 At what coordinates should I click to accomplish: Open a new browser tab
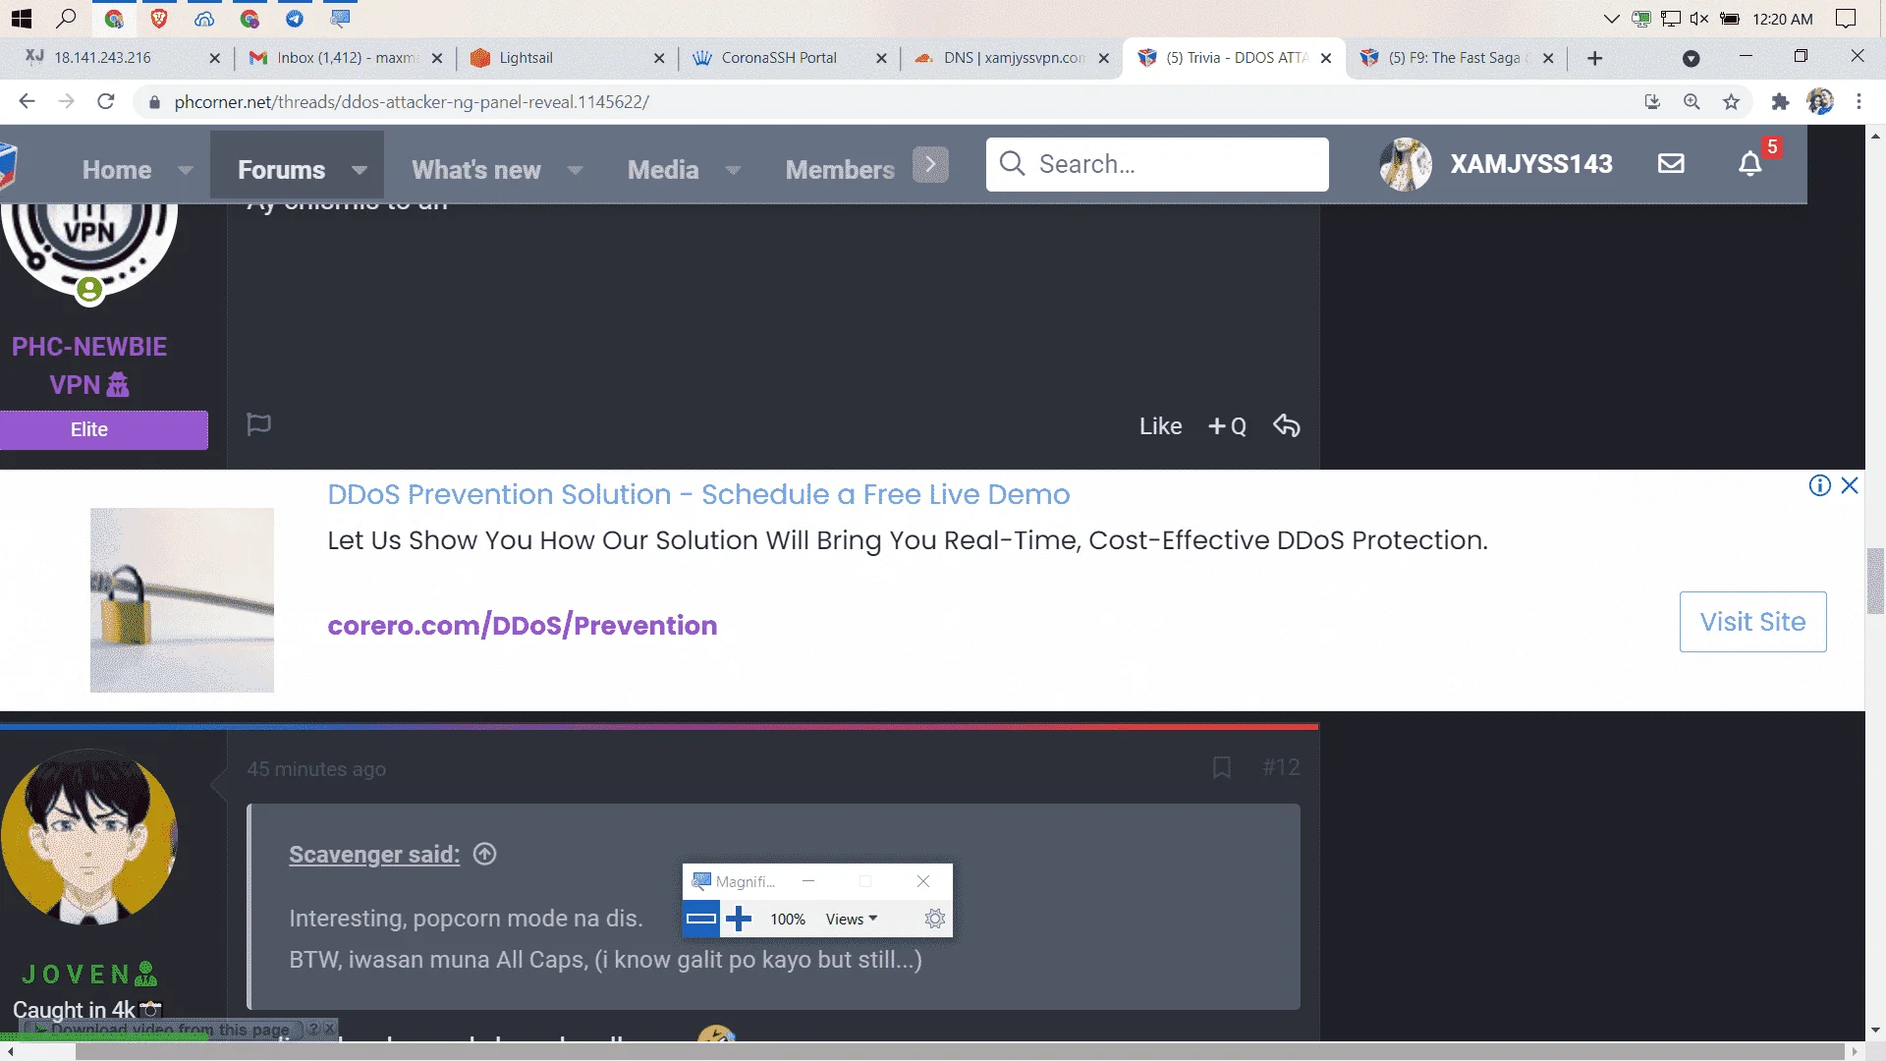point(1595,58)
